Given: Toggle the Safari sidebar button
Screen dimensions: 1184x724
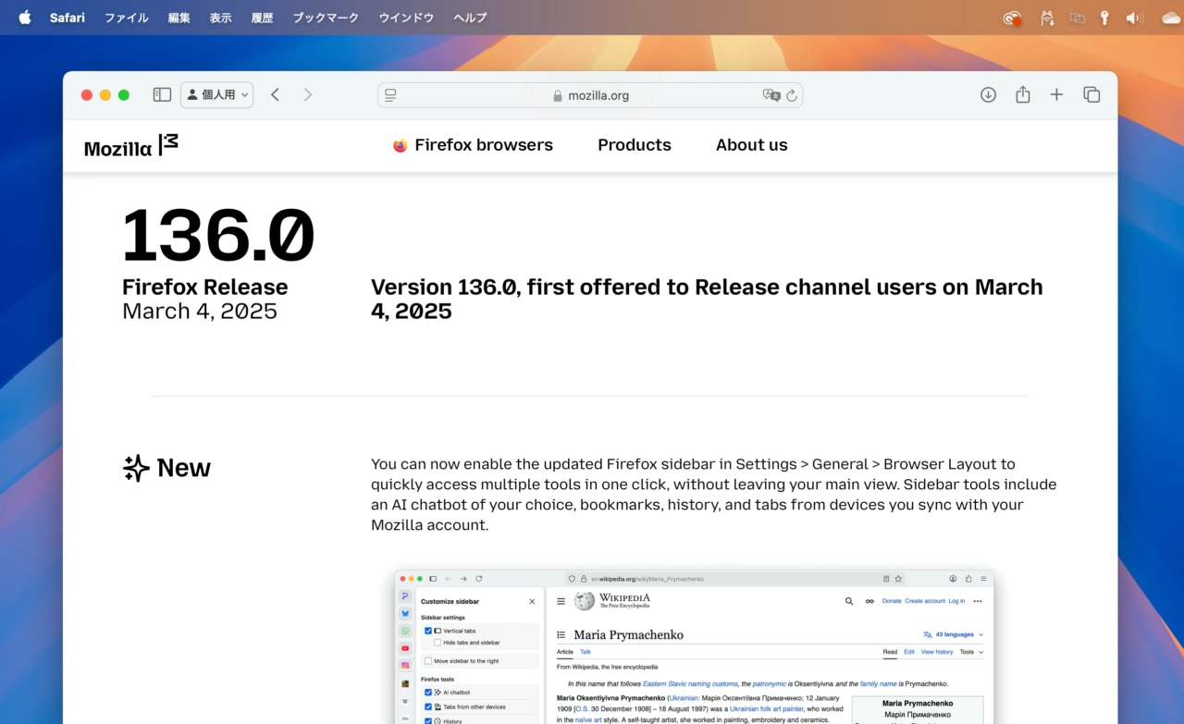Looking at the screenshot, I should click(x=162, y=94).
